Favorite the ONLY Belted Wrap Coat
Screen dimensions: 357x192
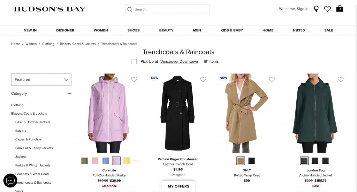(272, 79)
